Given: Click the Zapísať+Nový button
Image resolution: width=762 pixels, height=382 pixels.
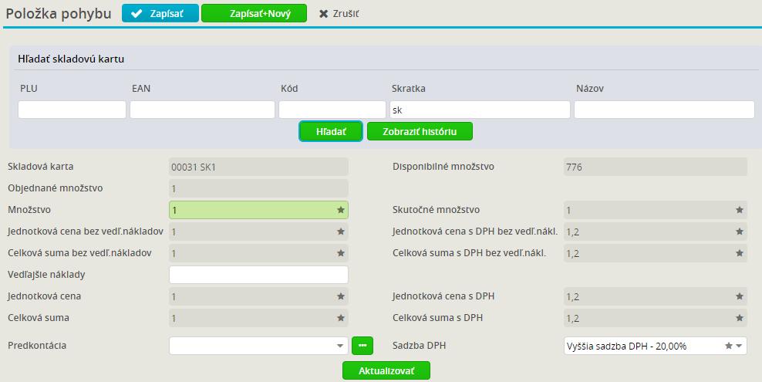Looking at the screenshot, I should pyautogui.click(x=254, y=14).
